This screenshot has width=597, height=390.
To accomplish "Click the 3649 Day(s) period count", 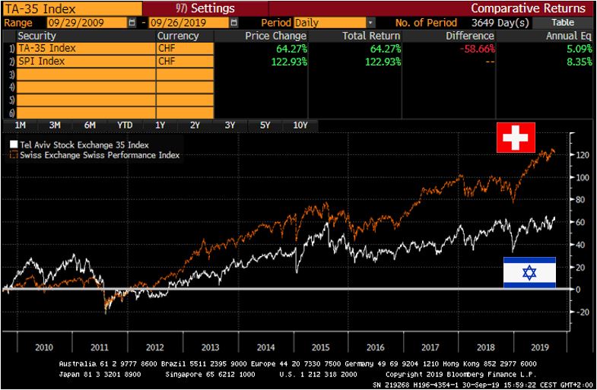I will (500, 23).
